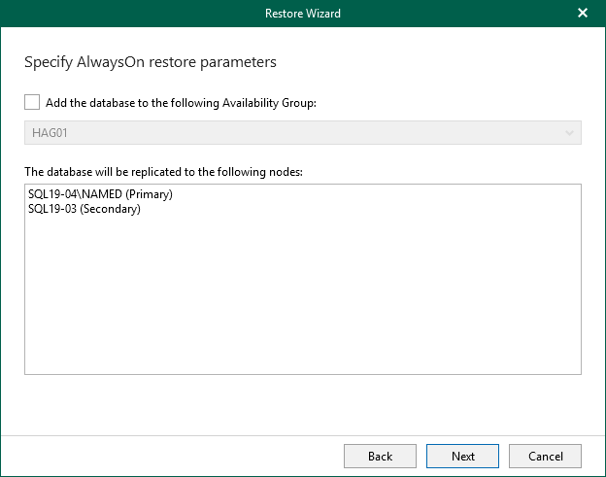Enable the Add the database checkbox
This screenshot has width=606, height=477.
[32, 101]
